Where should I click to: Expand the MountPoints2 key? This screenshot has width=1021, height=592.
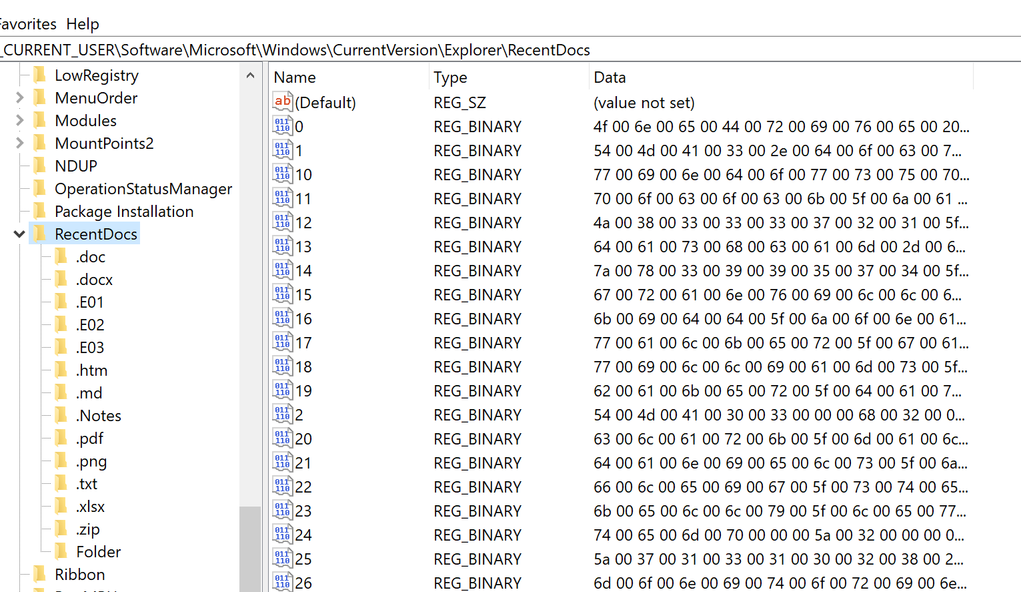(19, 143)
